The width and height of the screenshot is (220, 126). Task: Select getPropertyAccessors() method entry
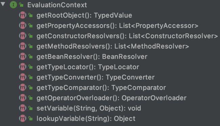click(x=117, y=25)
